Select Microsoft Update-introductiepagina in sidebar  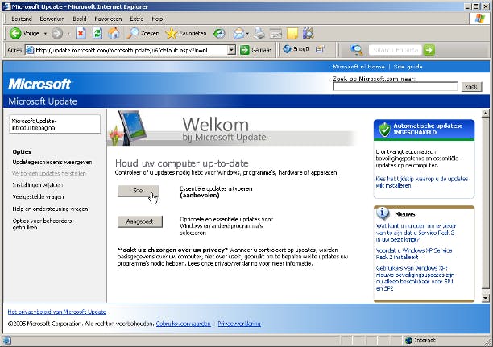point(55,124)
